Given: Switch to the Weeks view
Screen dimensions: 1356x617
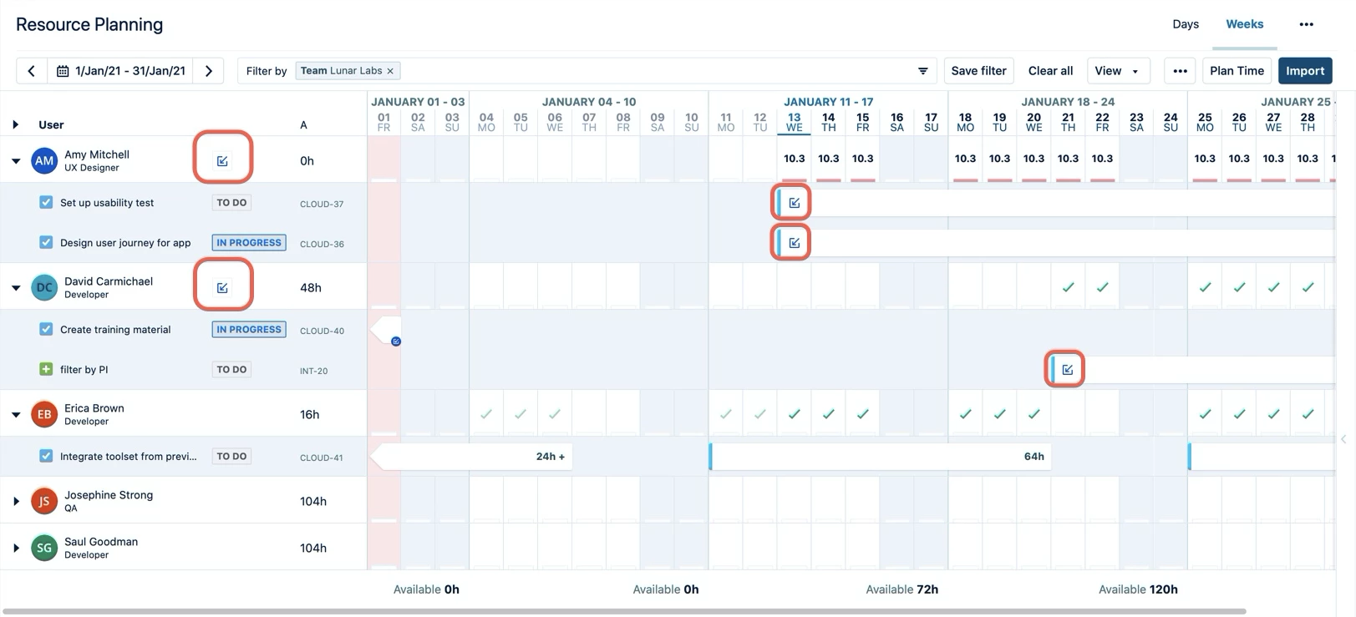Looking at the screenshot, I should click(x=1244, y=24).
